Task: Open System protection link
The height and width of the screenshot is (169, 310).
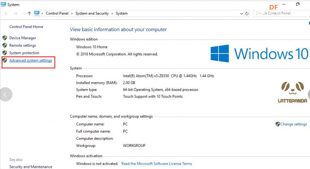Action: point(24,53)
